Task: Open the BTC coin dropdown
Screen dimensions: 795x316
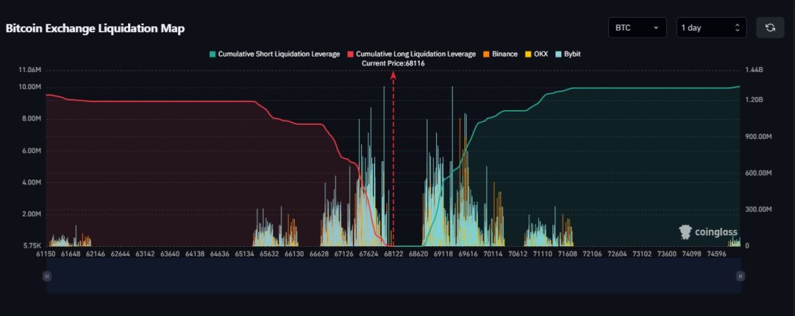Action: (636, 28)
